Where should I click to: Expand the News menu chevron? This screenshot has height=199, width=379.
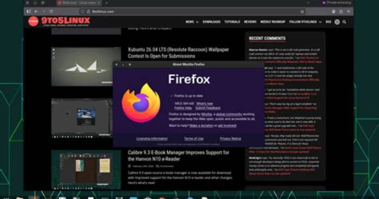[x=197, y=22]
